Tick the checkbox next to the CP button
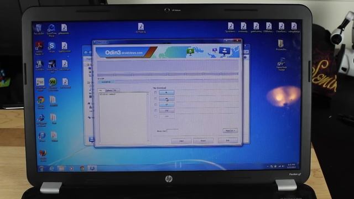 (x=155, y=104)
